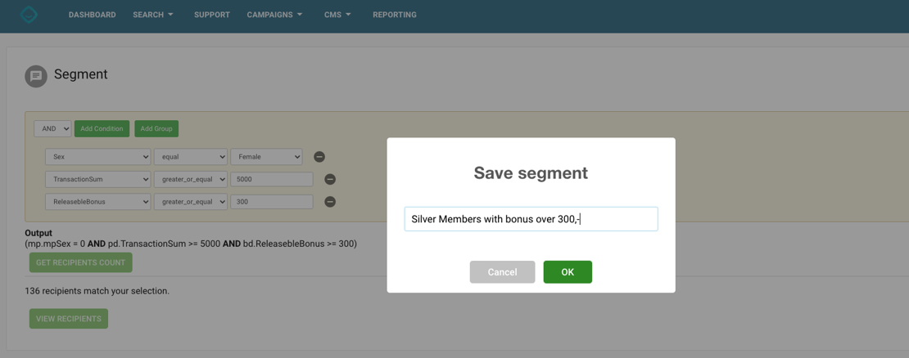Remove the TransactionSum condition row

(330, 179)
